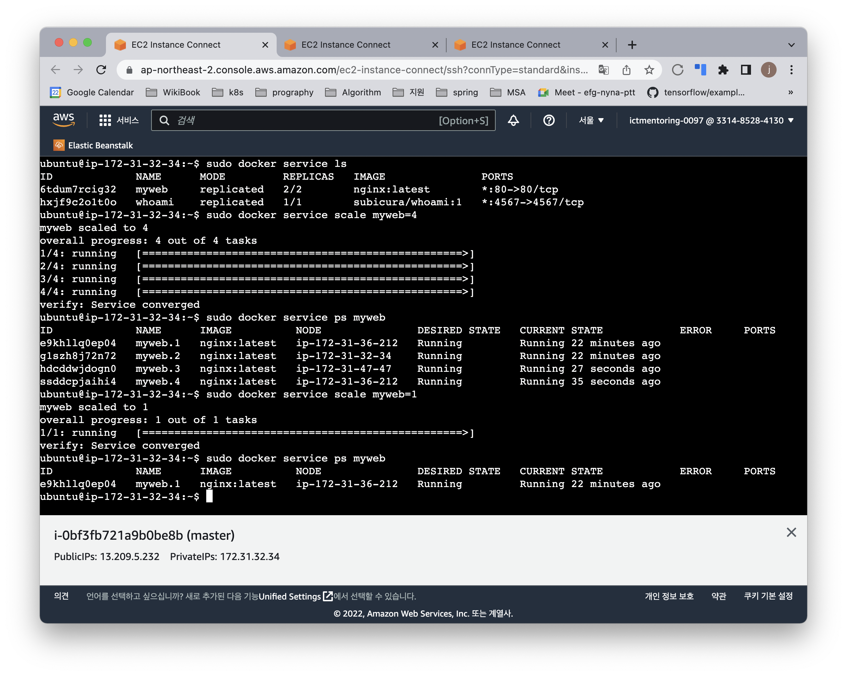
Task: Click the share page icon in address bar
Action: click(626, 70)
